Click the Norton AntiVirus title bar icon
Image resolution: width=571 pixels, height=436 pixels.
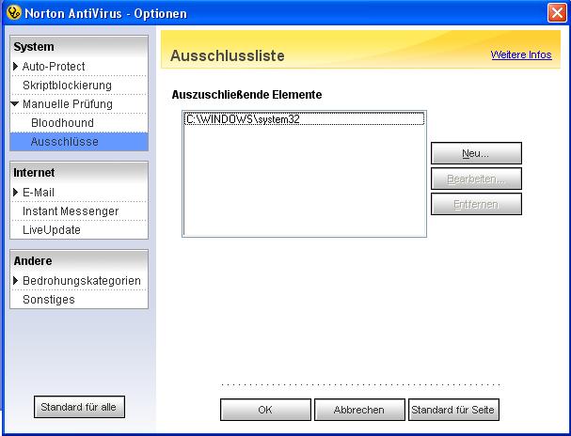(11, 13)
